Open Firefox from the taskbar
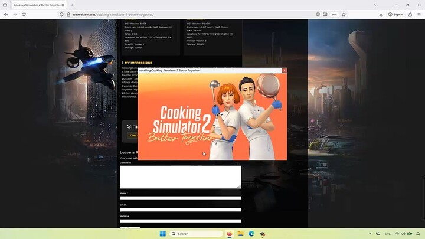Screen dimensions: 425x239 pos(229,234)
